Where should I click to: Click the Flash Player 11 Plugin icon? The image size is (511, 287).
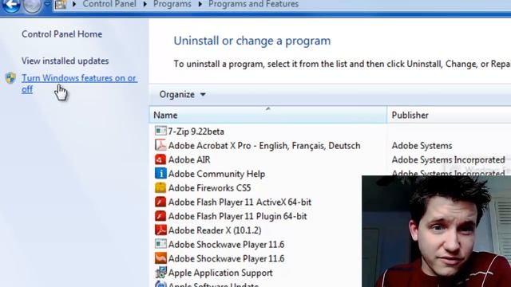pyautogui.click(x=160, y=216)
